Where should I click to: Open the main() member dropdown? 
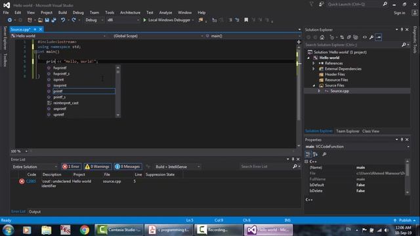(x=253, y=36)
